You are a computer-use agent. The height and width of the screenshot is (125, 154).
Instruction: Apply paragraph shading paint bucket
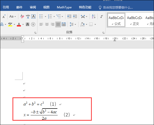click(x=82, y=24)
